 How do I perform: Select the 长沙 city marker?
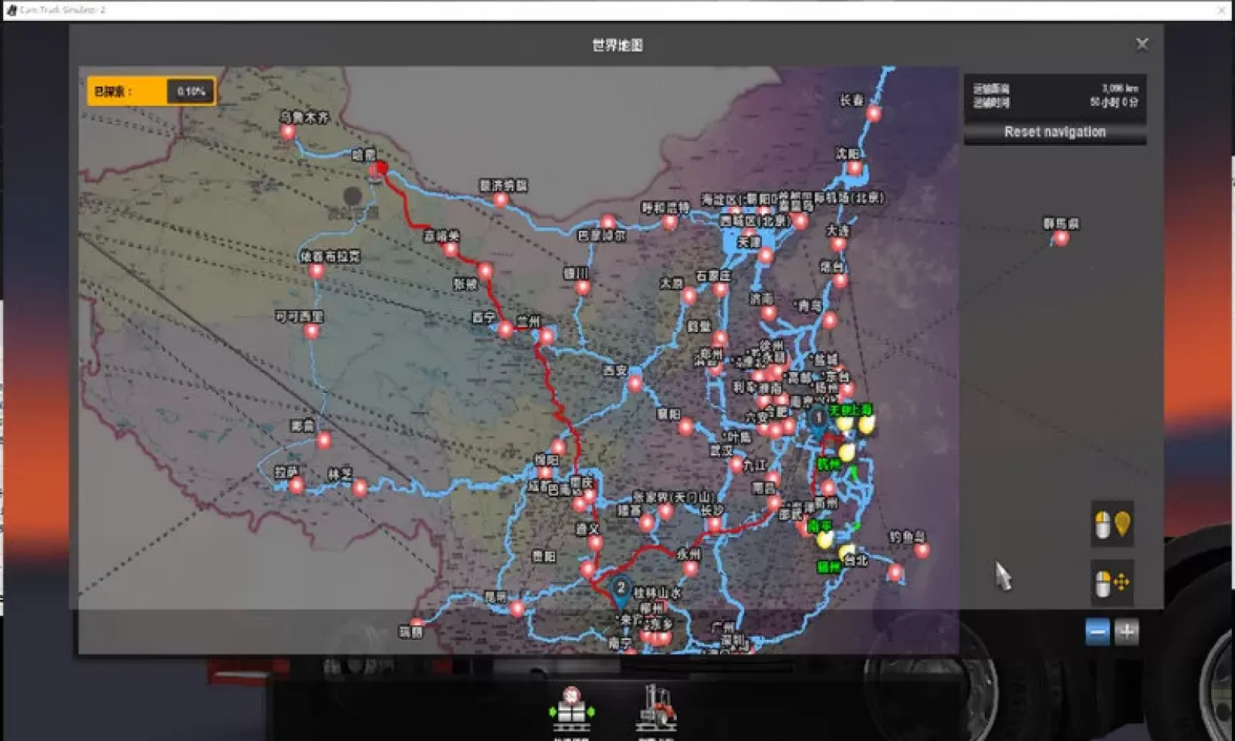[714, 525]
